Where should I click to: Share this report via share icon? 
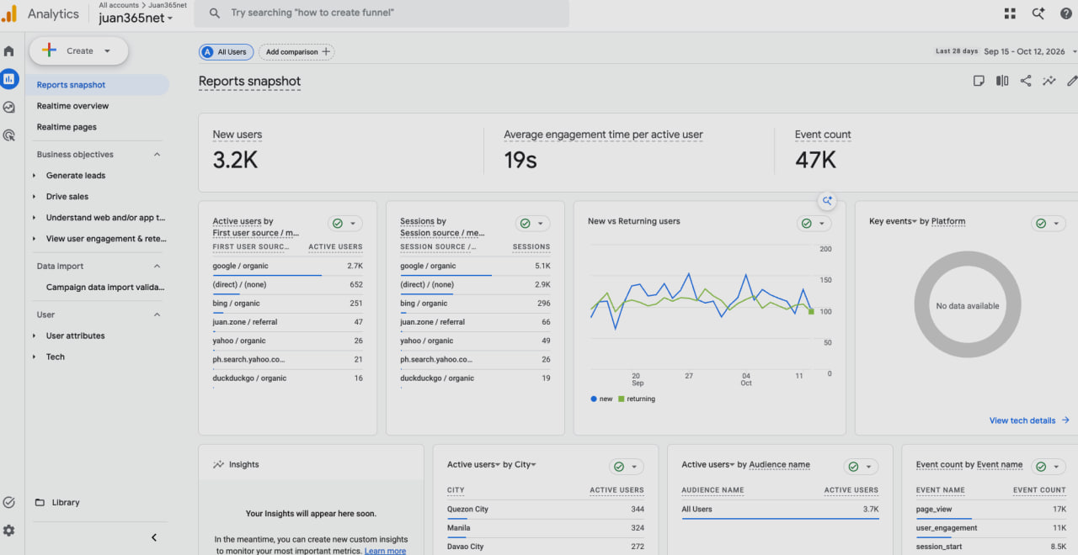[x=1026, y=81]
